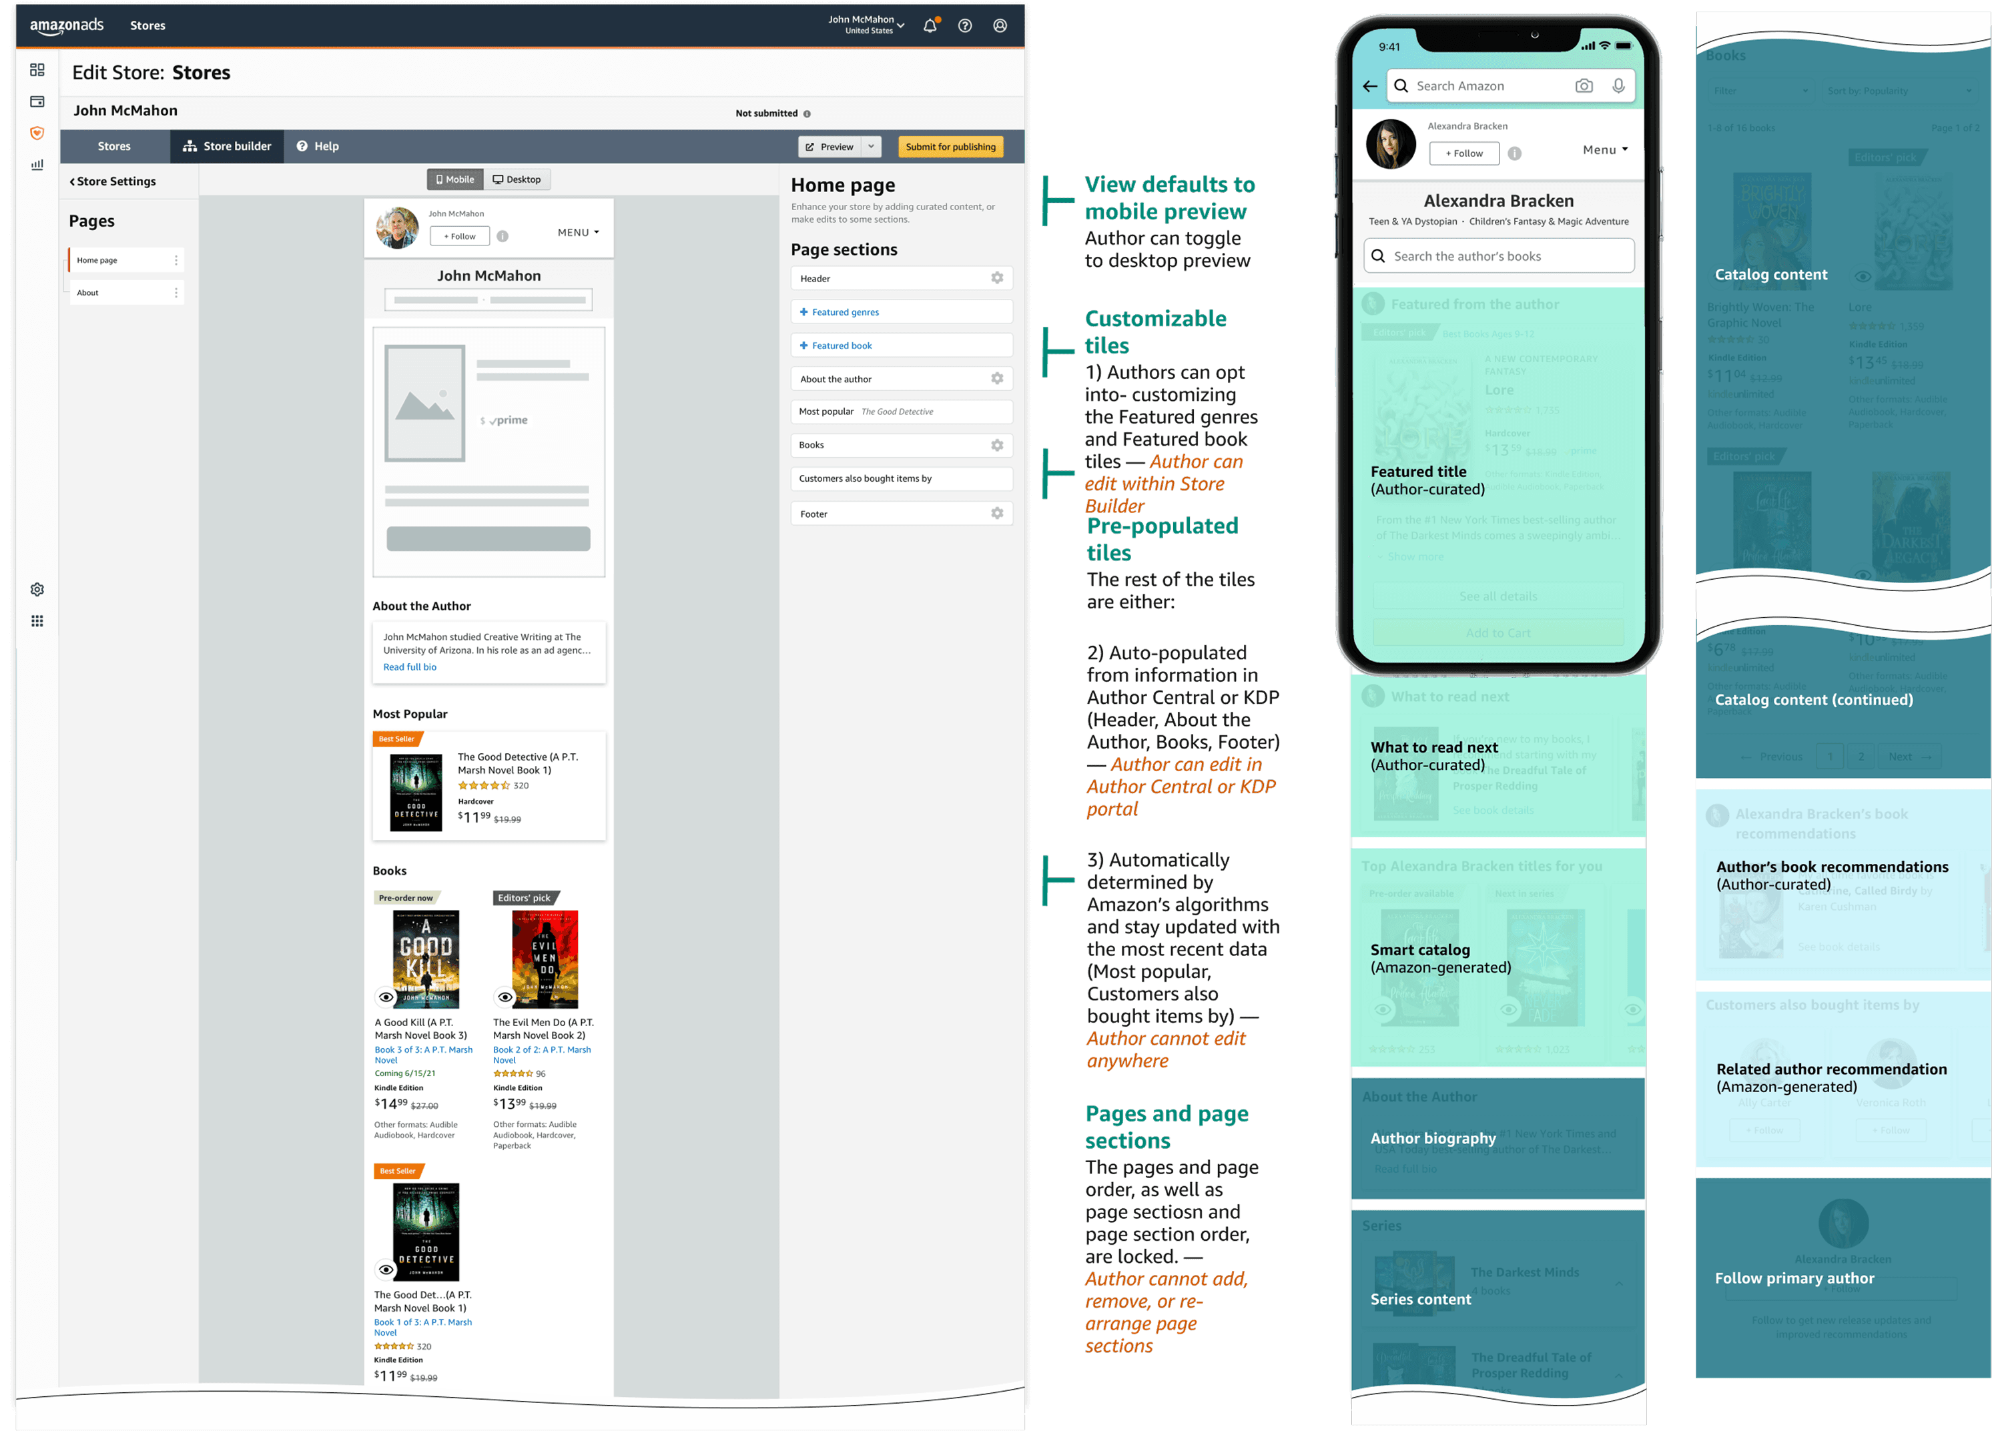This screenshot has height=1431, width=2002.
Task: Open the Books section settings gear
Action: click(996, 445)
